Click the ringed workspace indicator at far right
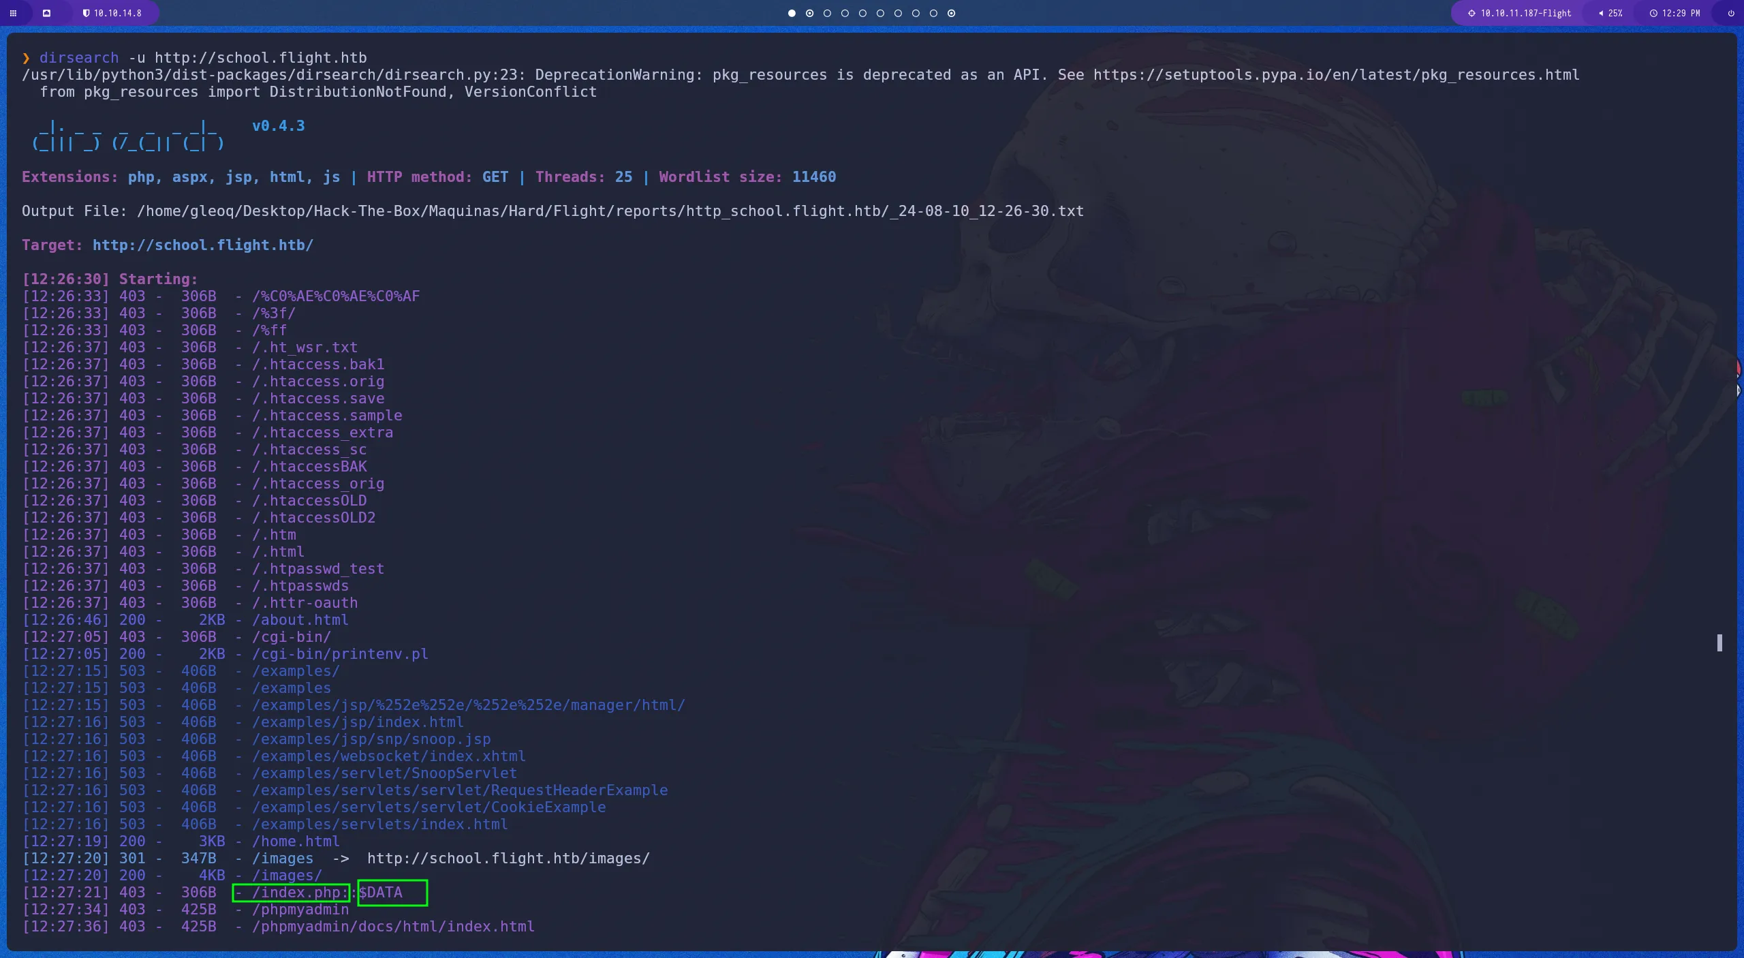This screenshot has width=1744, height=958. [x=951, y=13]
